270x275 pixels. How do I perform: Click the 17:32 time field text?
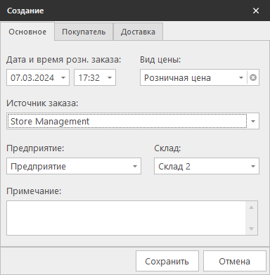click(x=89, y=77)
